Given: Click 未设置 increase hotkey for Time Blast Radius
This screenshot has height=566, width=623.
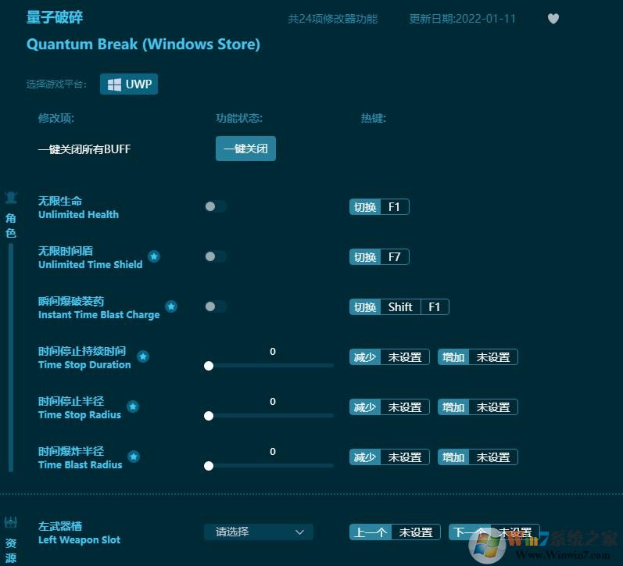Looking at the screenshot, I should point(493,457).
